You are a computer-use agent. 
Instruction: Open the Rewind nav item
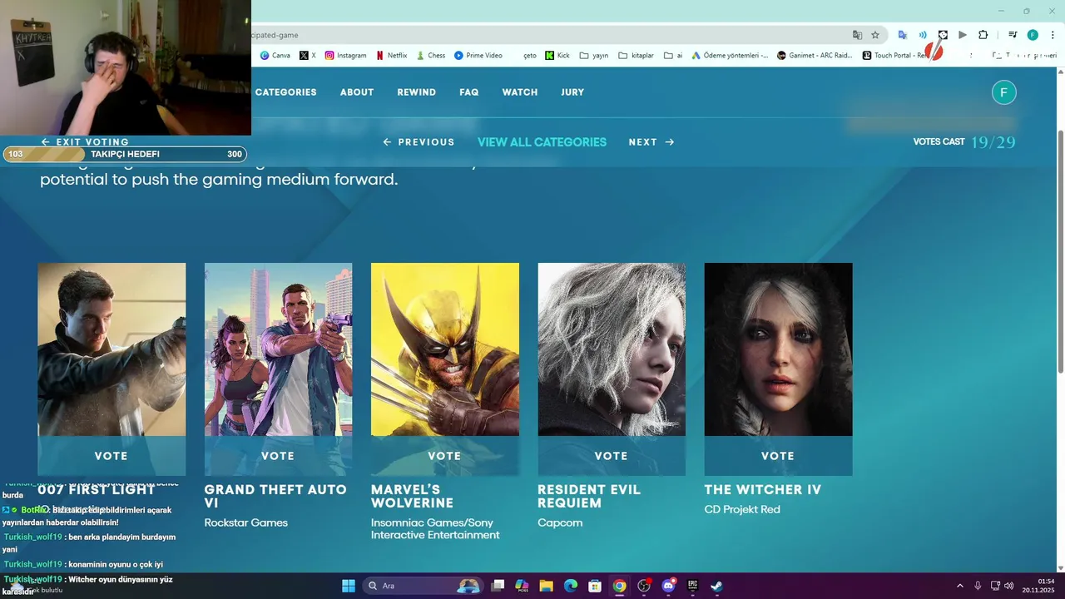click(417, 92)
